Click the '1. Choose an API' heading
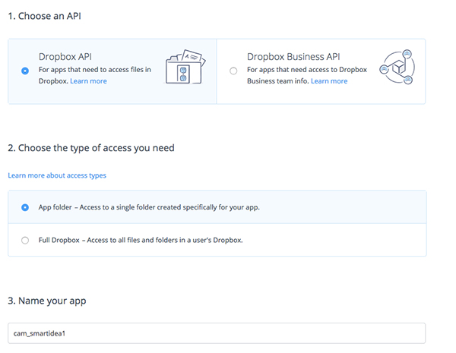Screen dimensions: 456x353 pyautogui.click(x=45, y=16)
